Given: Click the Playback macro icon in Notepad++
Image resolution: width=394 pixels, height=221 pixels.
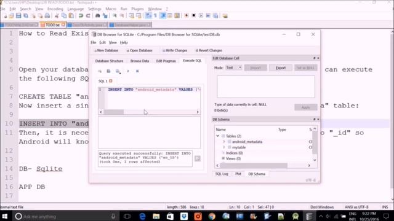Looking at the screenshot, I should 201,16.
